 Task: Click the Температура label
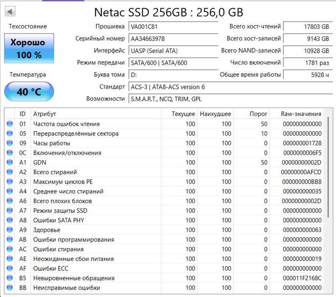click(x=28, y=75)
